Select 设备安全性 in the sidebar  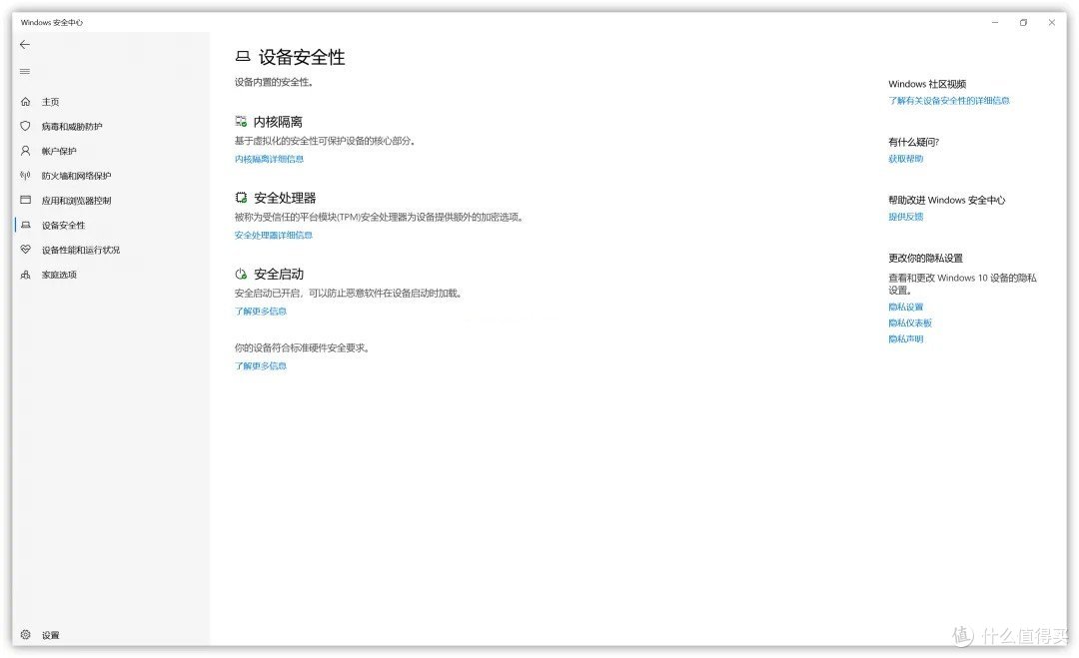[x=63, y=226]
